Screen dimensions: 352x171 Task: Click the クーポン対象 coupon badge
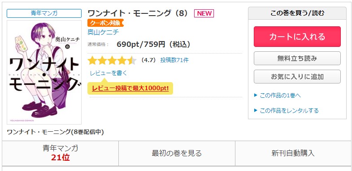click(105, 23)
